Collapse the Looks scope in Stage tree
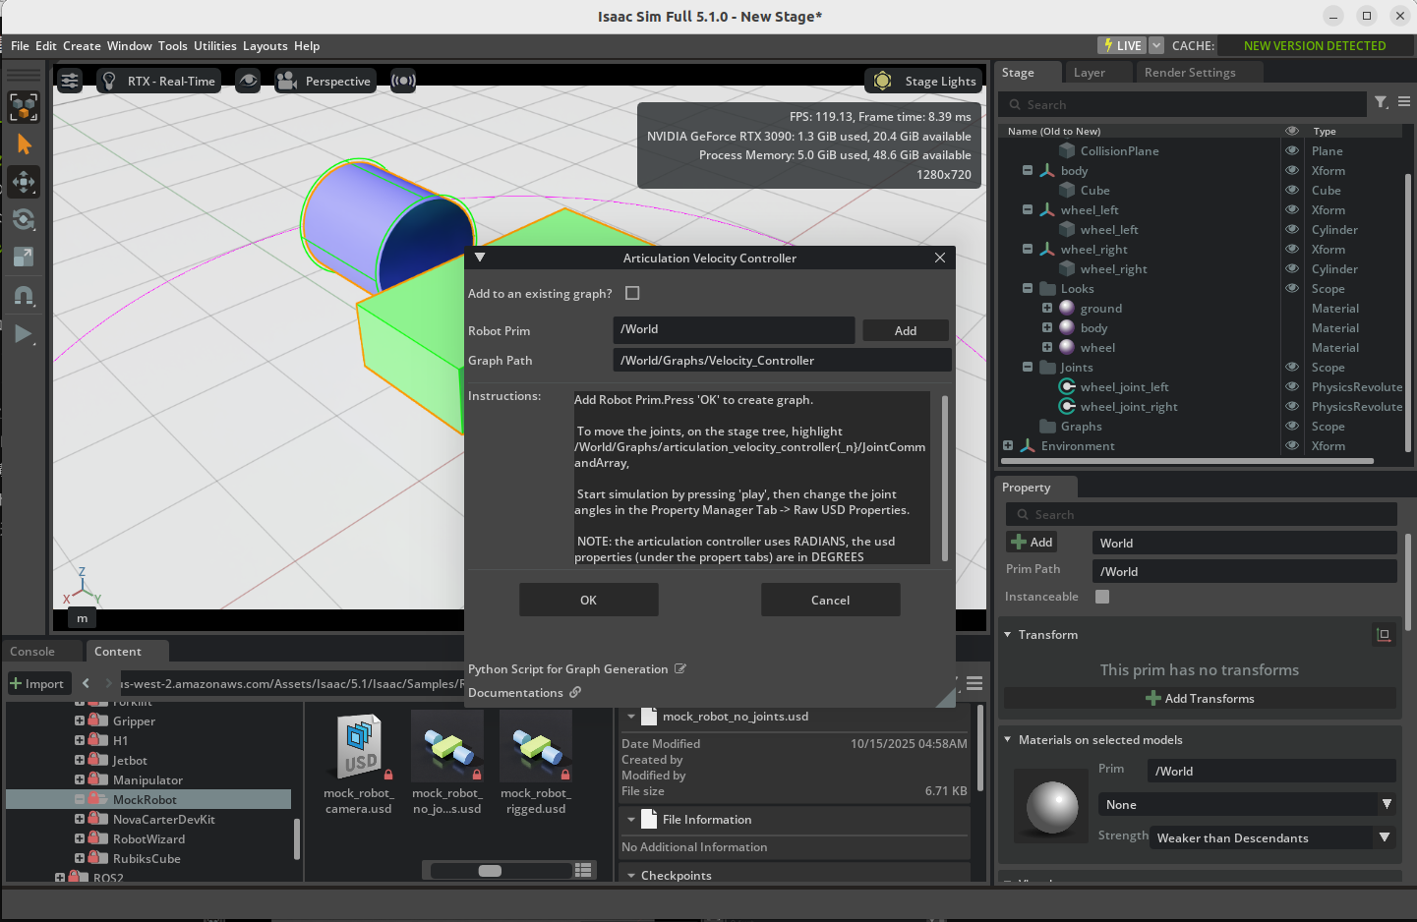The image size is (1417, 922). [1028, 289]
